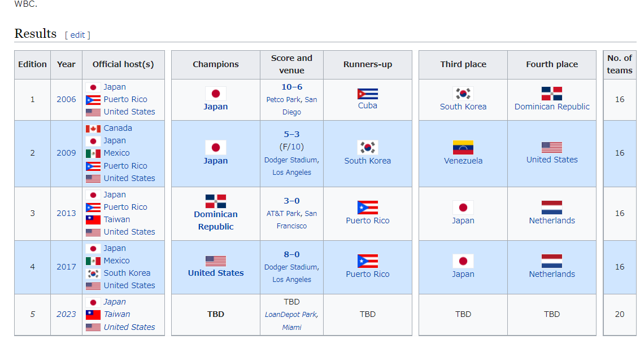Follow the Miami link in the 2023 row

pos(292,327)
